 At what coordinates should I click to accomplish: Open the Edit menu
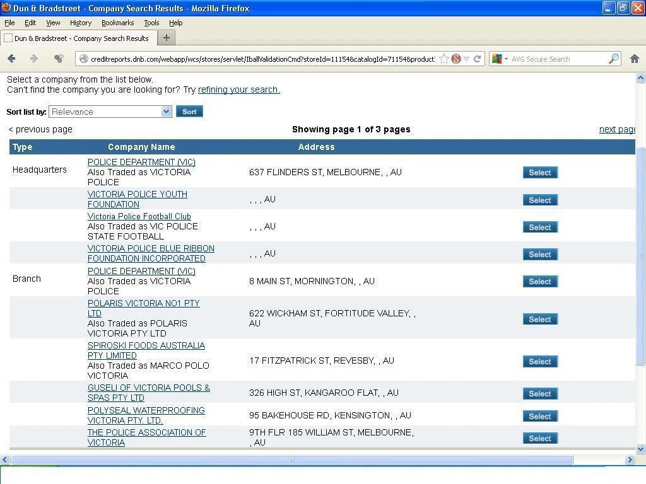[30, 23]
